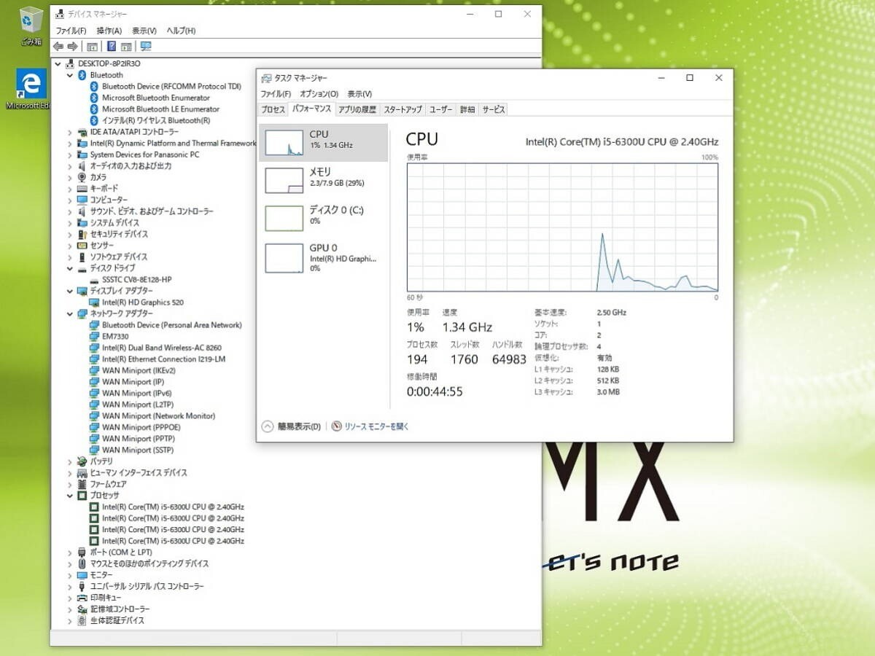The image size is (875, 656).
Task: Collapse the プロセッサ category
Action: (x=70, y=496)
